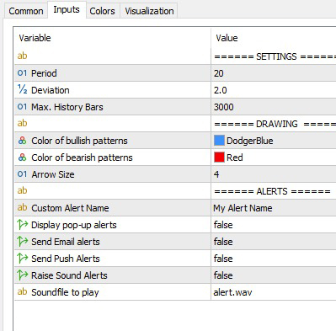336x331 pixels.
Task: Open the Colors tab
Action: coord(102,11)
